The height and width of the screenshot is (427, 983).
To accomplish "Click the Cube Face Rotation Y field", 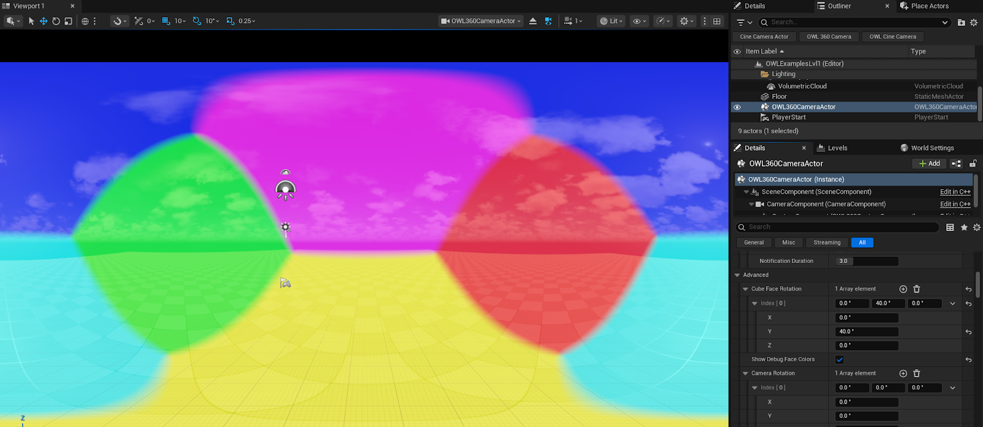I will (867, 332).
